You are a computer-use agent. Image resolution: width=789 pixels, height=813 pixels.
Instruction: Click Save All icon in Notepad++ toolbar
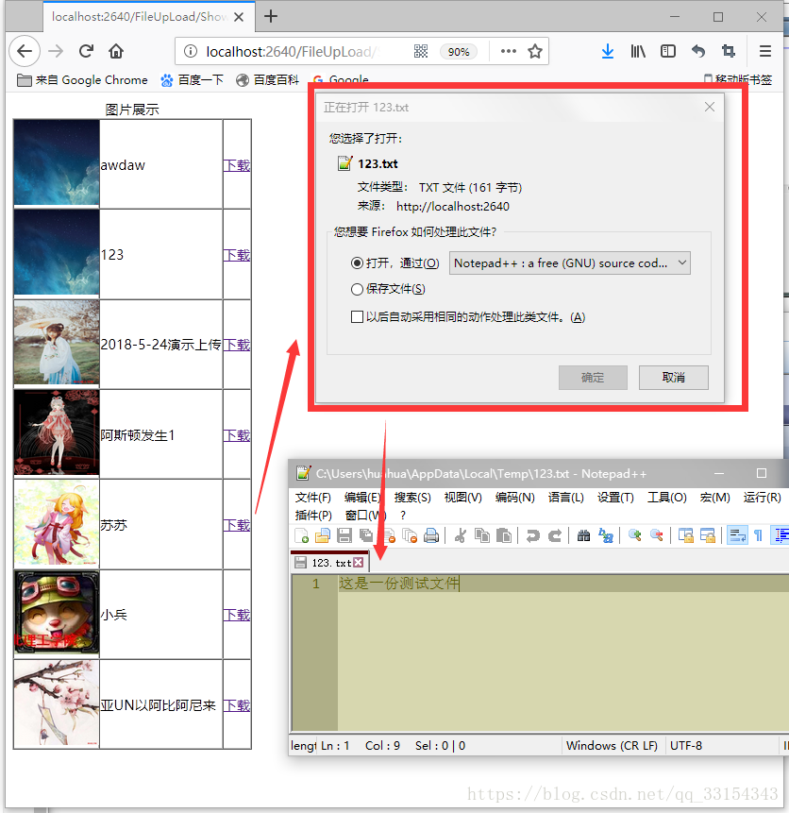366,535
